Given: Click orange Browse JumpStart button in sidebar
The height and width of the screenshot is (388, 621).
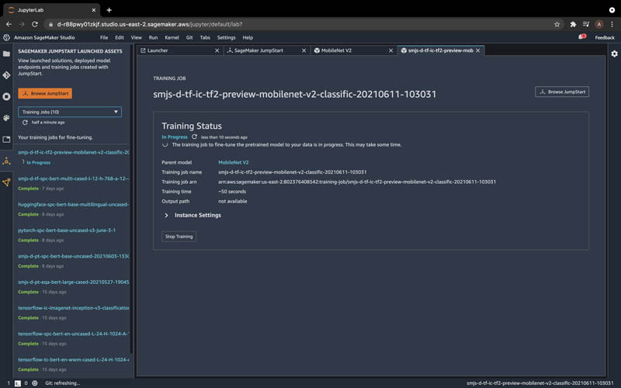Looking at the screenshot, I should (x=45, y=93).
